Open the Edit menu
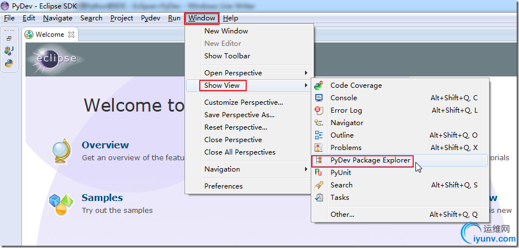The image size is (519, 248). pyautogui.click(x=29, y=18)
